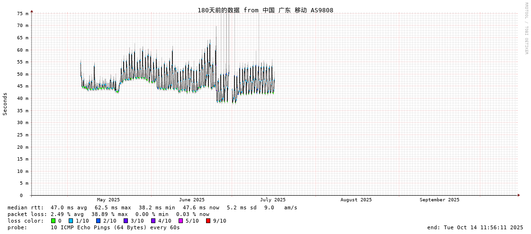This screenshot has width=531, height=234.
Task: Click the purple 3/10 loss swatch
Action: (x=126, y=221)
